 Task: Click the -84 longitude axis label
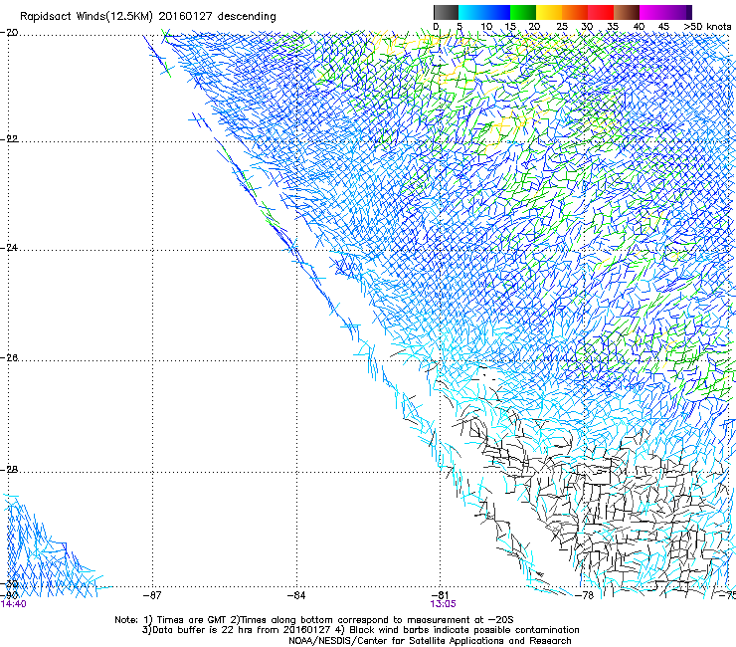click(x=296, y=595)
